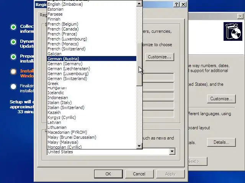Viewport: 245px width, 183px height.
Task: Choose German (Liechtenstein) option
Action: coord(92,69)
